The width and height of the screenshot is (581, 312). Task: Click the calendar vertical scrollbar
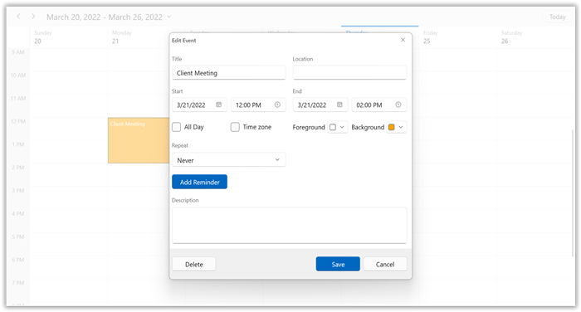click(572, 193)
